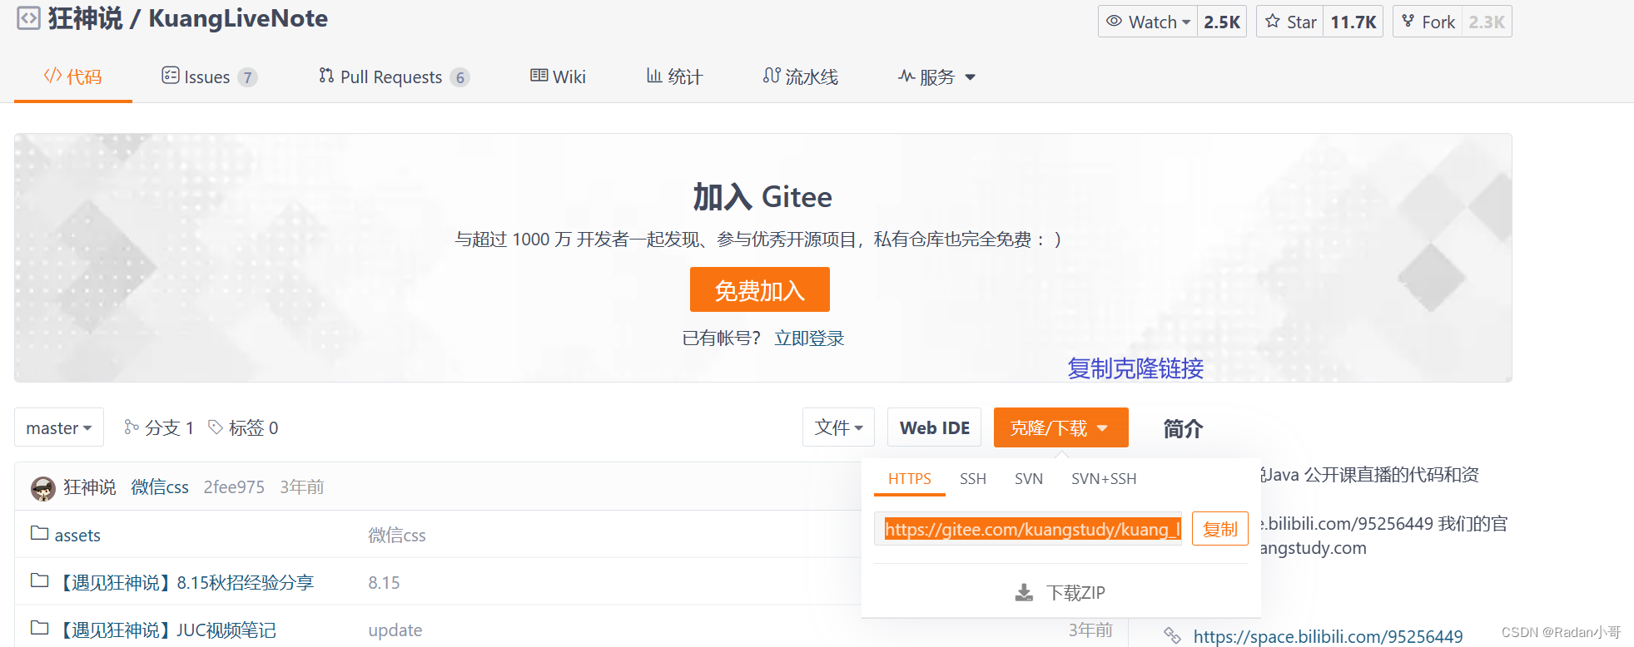Open the 狂神说 owner link in title
1634x647 pixels.
(x=85, y=18)
